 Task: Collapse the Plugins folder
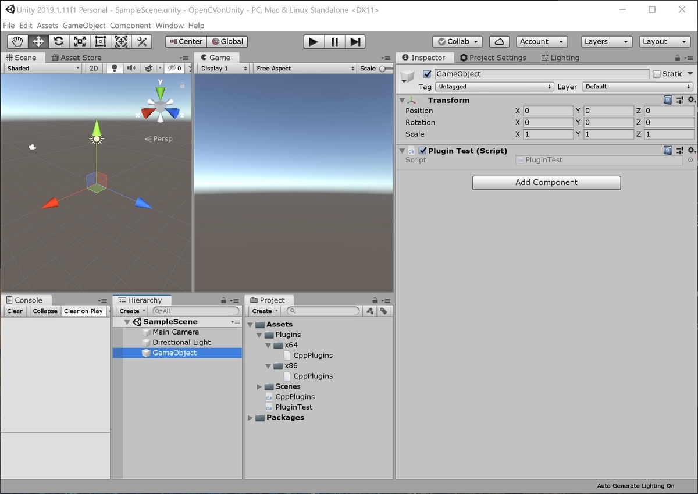point(259,335)
